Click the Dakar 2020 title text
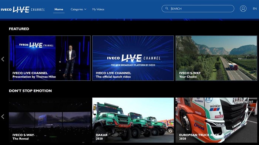The width and height of the screenshot is (259, 145). point(102,137)
